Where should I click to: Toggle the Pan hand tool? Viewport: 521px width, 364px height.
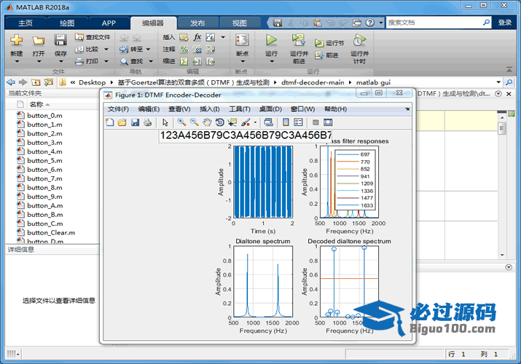[x=207, y=122]
